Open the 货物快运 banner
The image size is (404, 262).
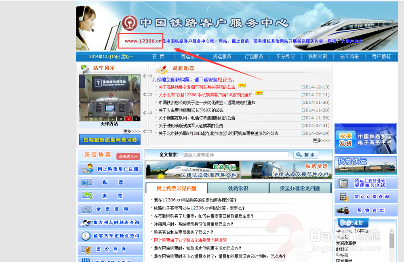tap(365, 166)
